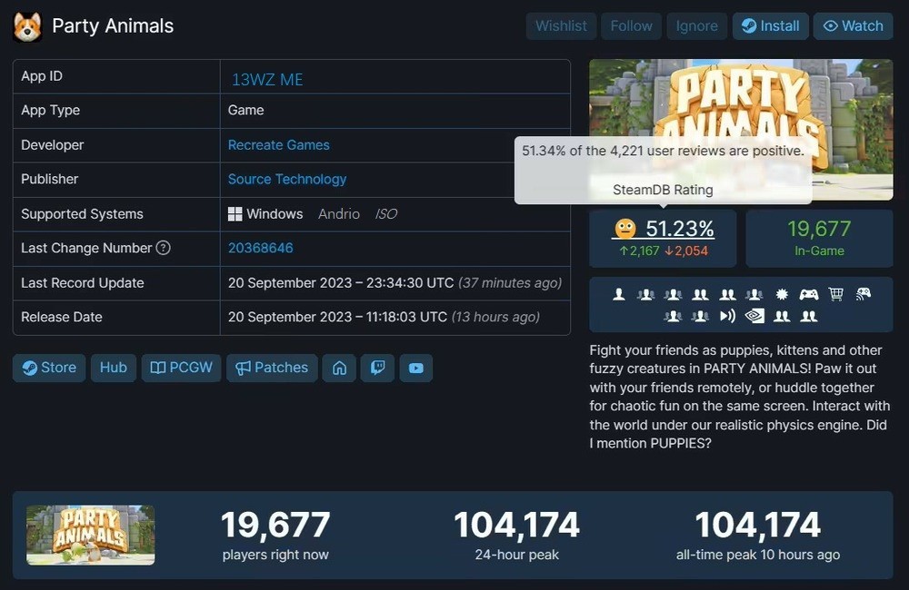Click the single-player category icon
The image size is (909, 590).
point(618,295)
